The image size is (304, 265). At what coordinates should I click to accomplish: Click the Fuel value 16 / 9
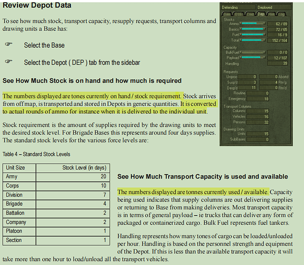[x=277, y=35]
